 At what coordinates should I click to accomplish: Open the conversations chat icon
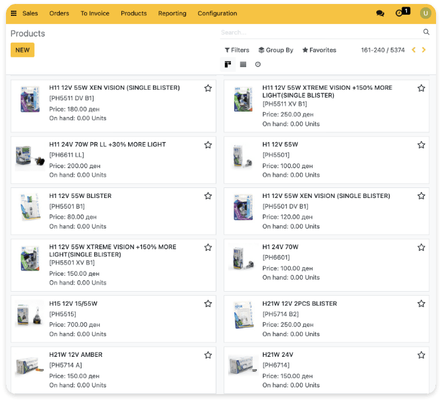tap(380, 13)
